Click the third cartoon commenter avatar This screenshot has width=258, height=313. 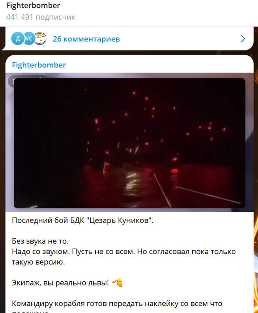41,38
